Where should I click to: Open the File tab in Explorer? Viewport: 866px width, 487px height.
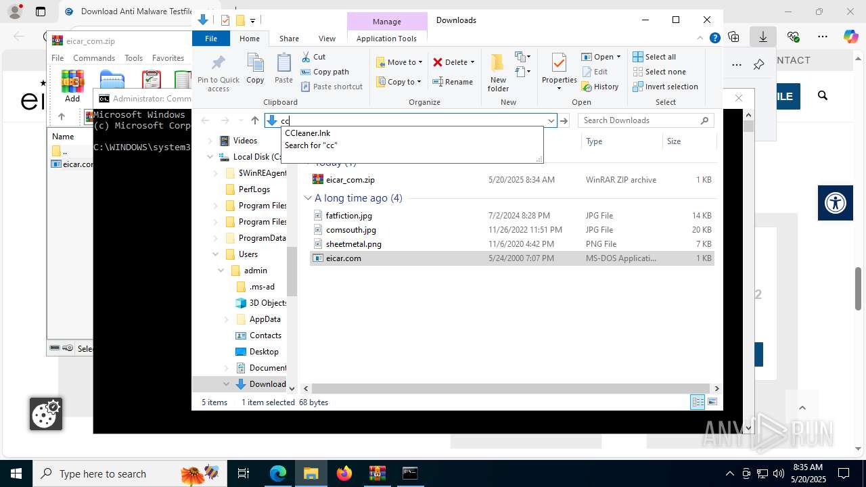click(211, 39)
